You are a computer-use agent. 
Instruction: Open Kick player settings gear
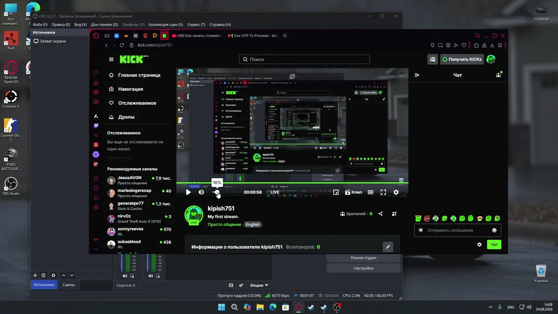[396, 192]
